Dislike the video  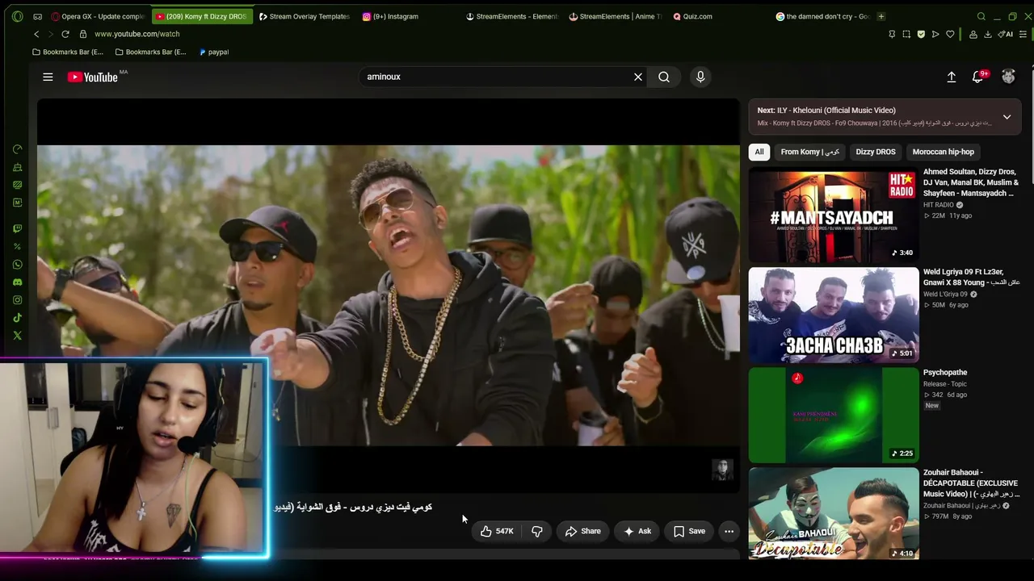click(536, 531)
